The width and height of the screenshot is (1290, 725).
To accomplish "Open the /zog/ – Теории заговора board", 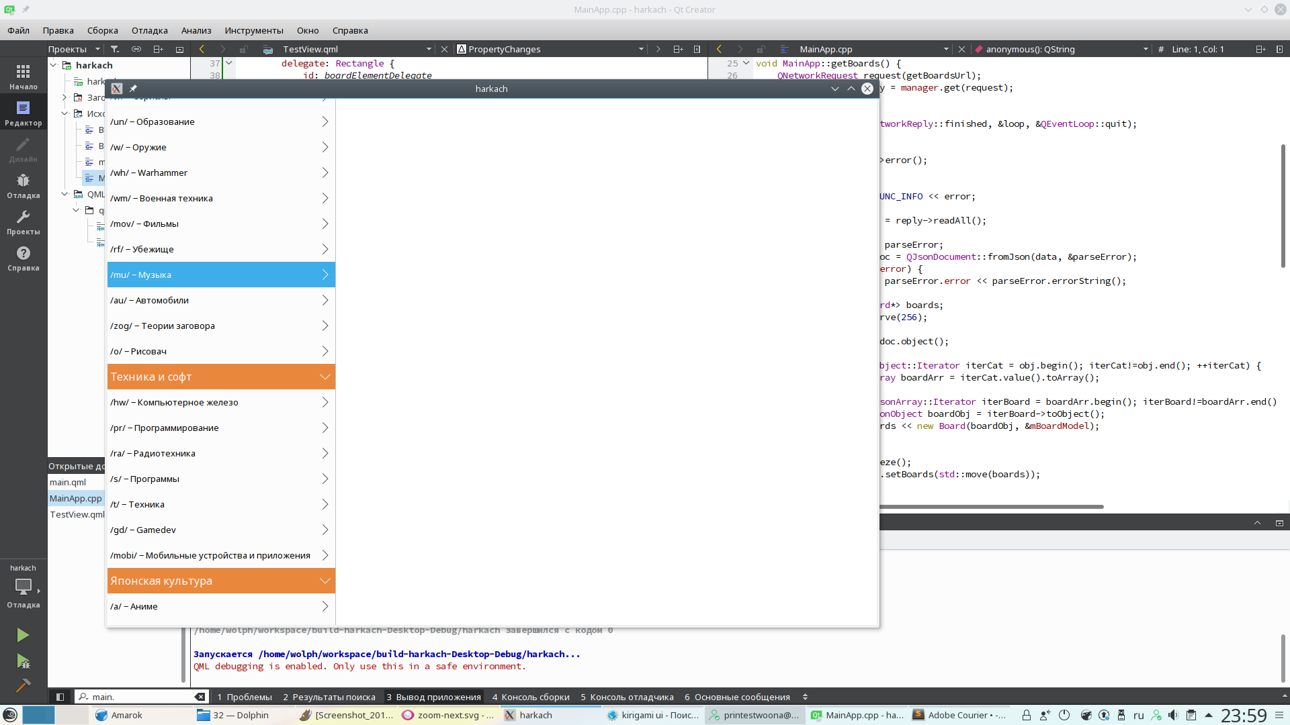I will pyautogui.click(x=221, y=326).
